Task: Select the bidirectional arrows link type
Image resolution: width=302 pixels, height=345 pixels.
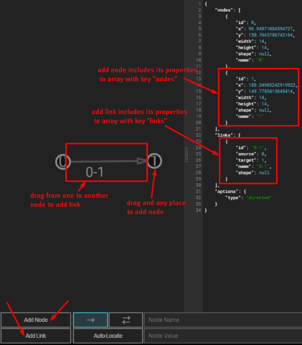Action: 126,320
